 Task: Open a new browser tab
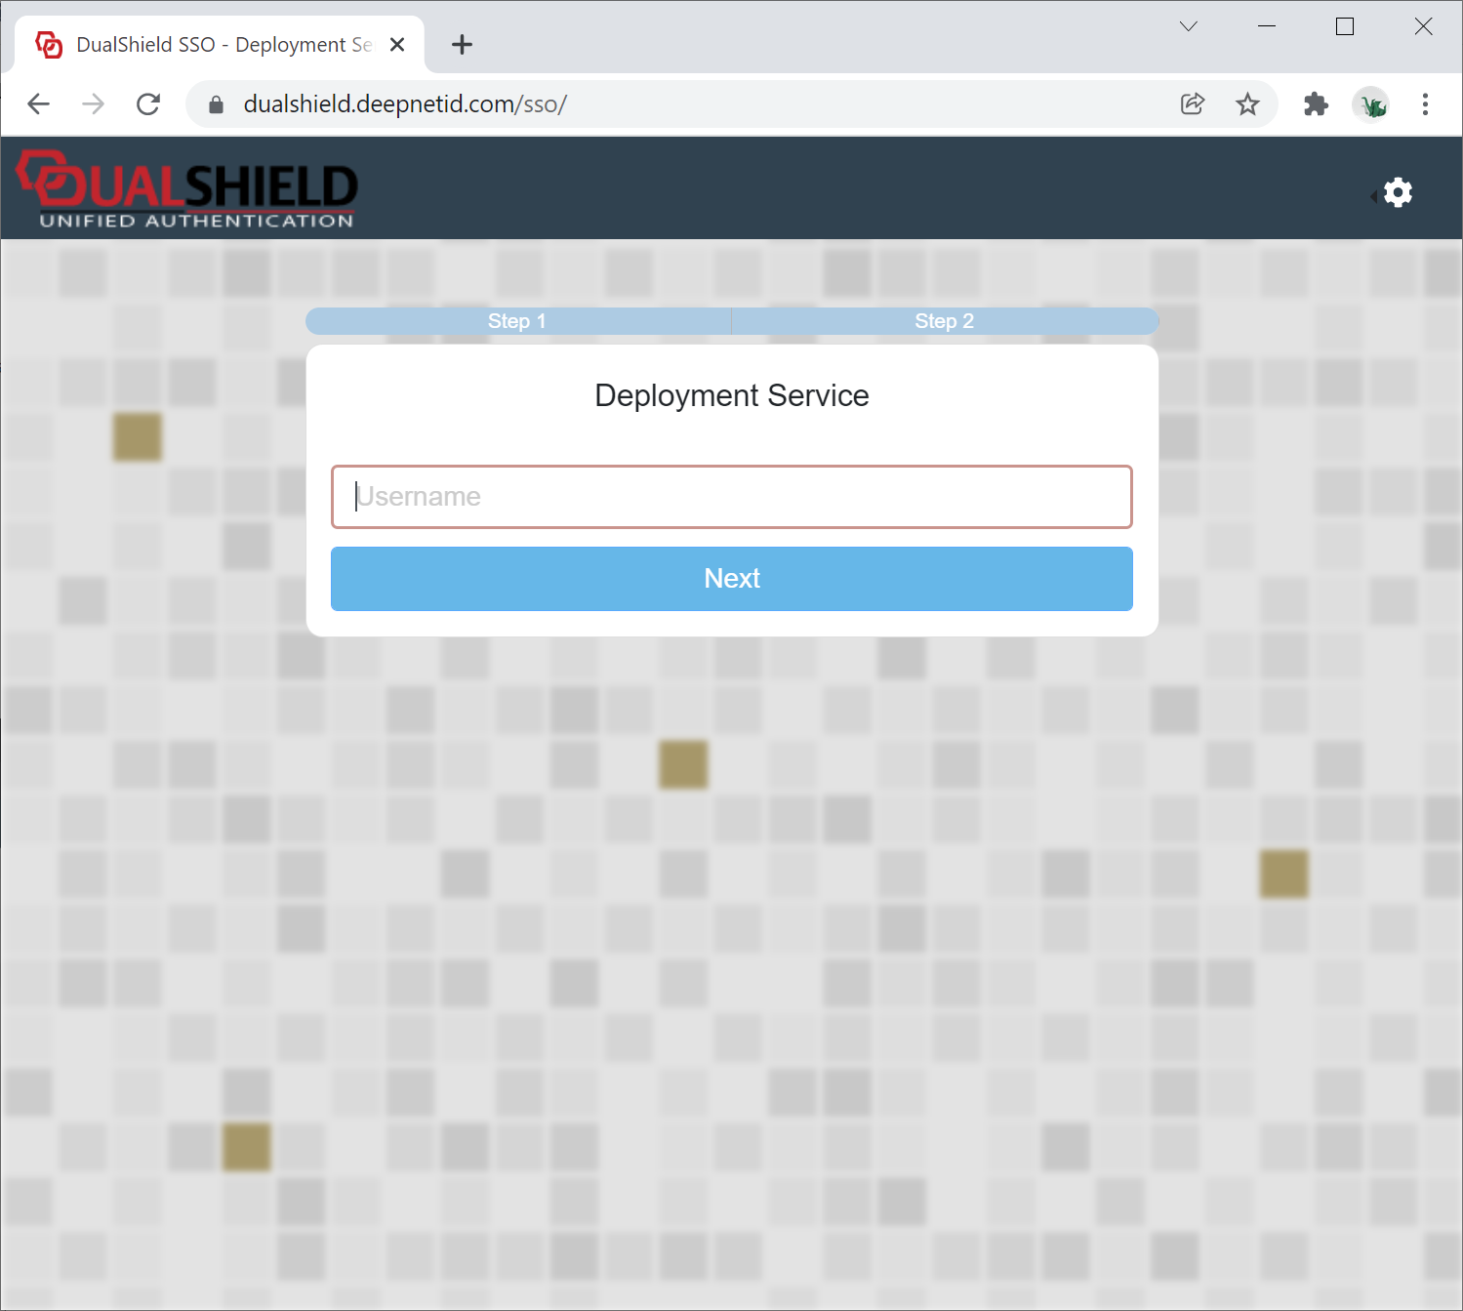pyautogui.click(x=462, y=45)
